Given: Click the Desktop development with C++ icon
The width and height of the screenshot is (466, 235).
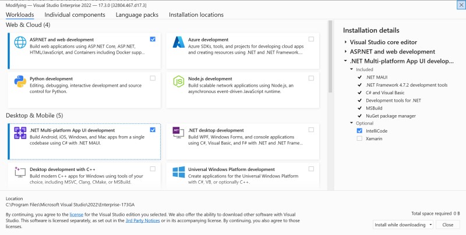Looking at the screenshot, I should [x=20, y=172].
